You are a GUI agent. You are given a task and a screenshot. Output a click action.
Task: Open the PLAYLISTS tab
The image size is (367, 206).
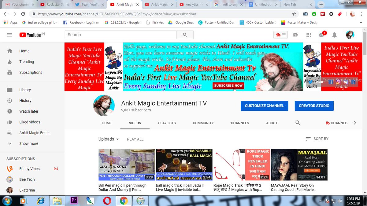(x=167, y=123)
